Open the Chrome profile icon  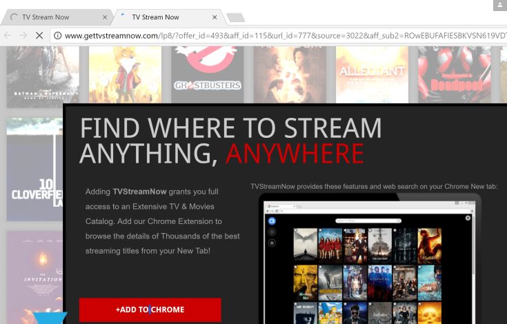(499, 5)
